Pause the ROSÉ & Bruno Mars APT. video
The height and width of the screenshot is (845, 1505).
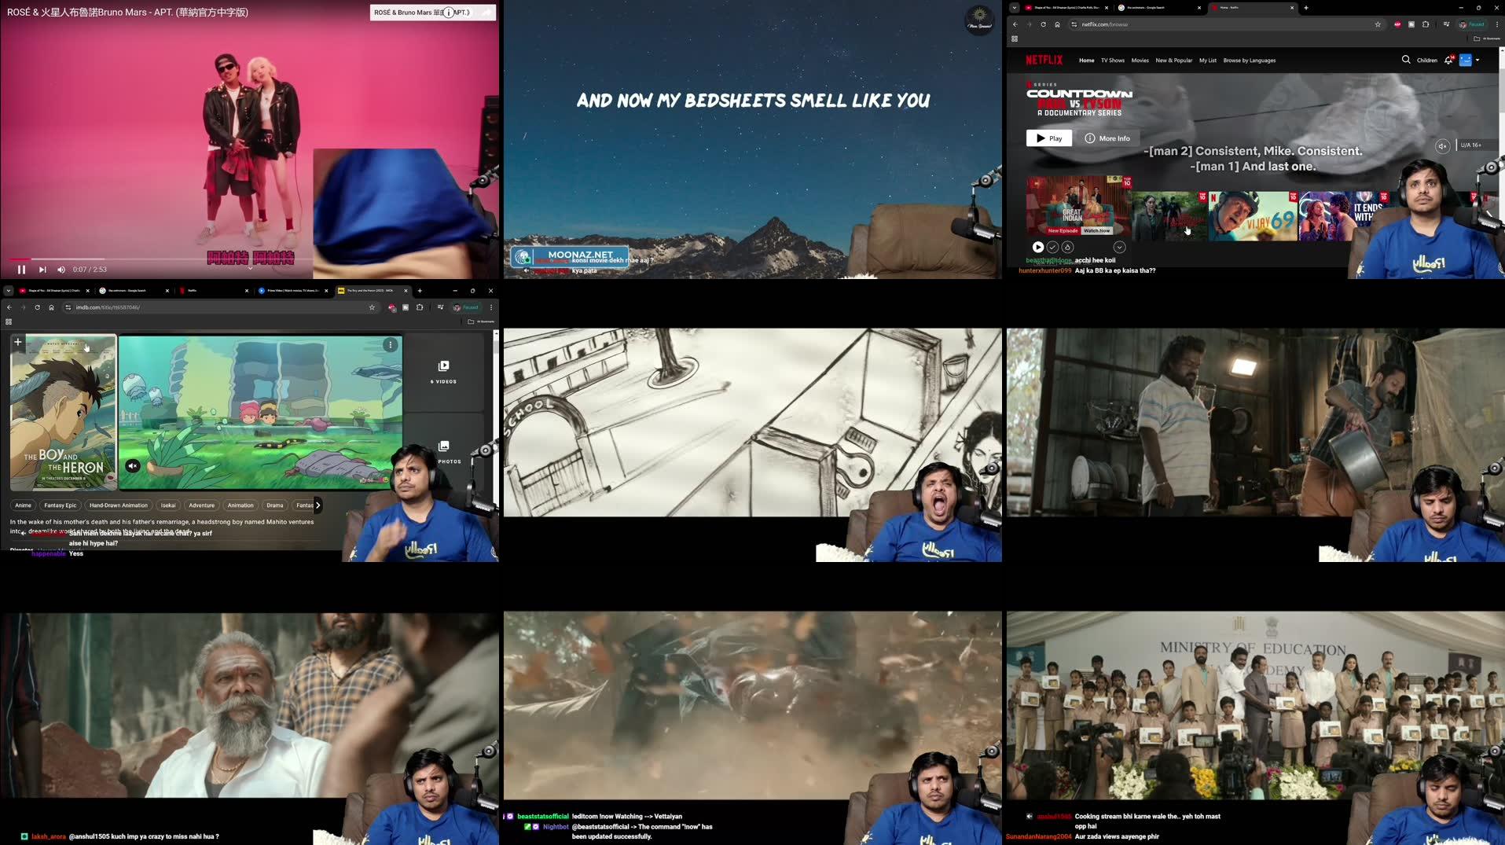(21, 270)
